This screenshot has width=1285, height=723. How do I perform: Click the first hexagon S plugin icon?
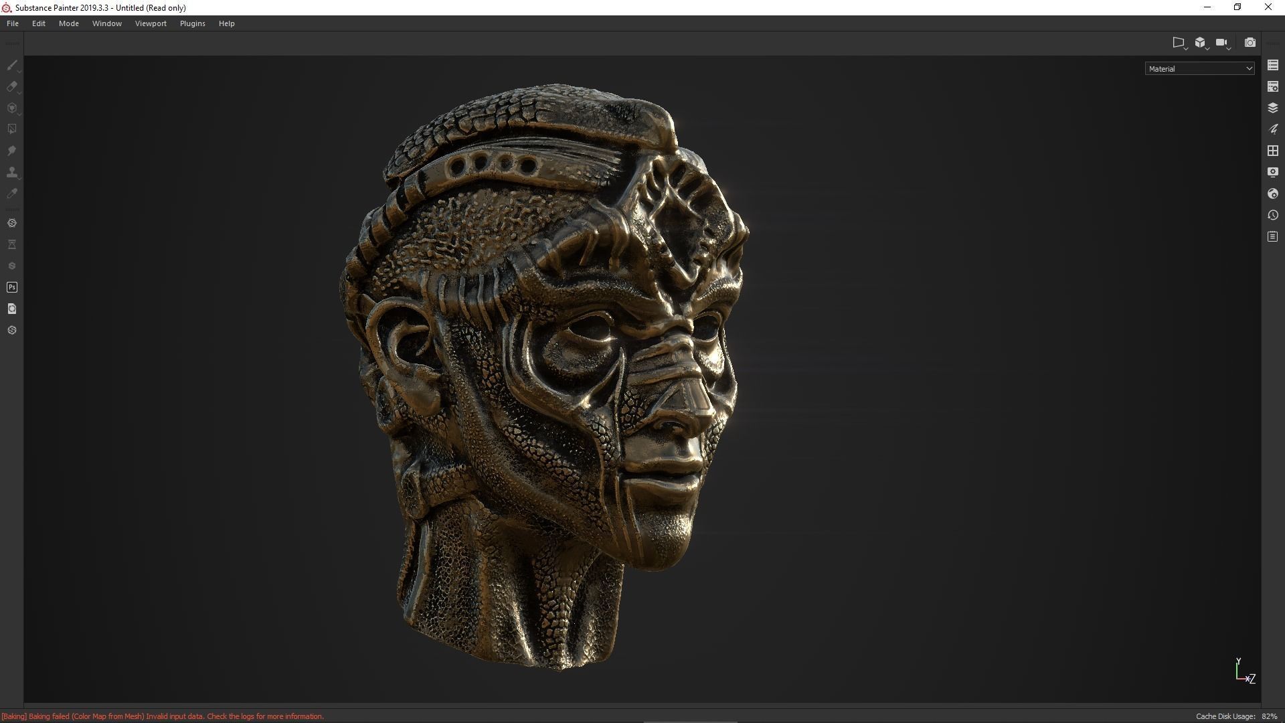point(12,223)
